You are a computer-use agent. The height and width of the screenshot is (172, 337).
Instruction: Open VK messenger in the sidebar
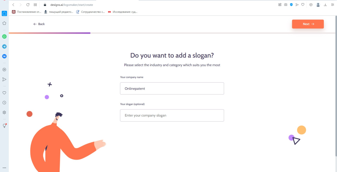pyautogui.click(x=4, y=56)
